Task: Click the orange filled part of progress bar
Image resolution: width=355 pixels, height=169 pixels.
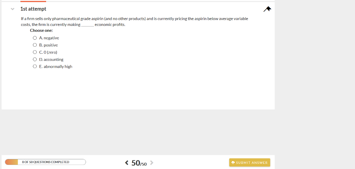Action: (11, 162)
